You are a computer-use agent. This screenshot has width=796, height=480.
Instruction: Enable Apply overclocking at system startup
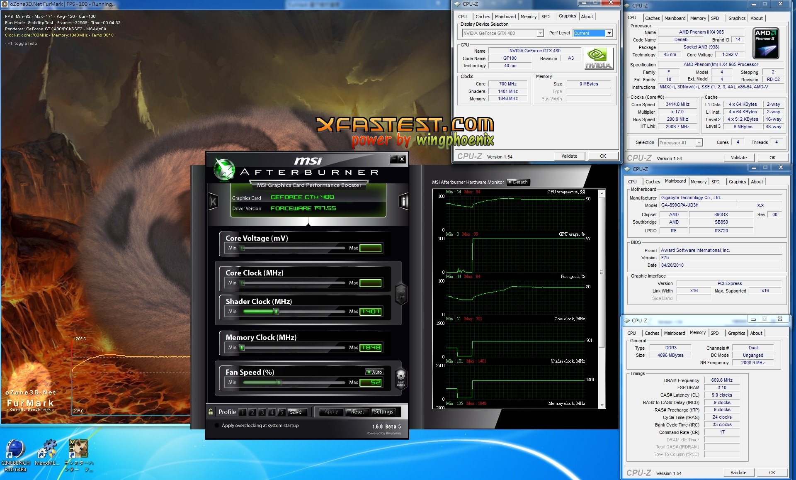(x=217, y=425)
